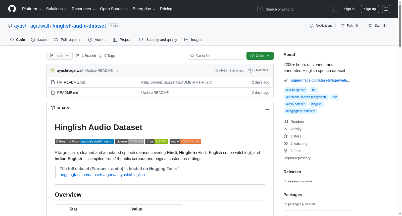Image resolution: width=402 pixels, height=216 pixels.
Task: Click the Notifications button
Action: click(321, 26)
